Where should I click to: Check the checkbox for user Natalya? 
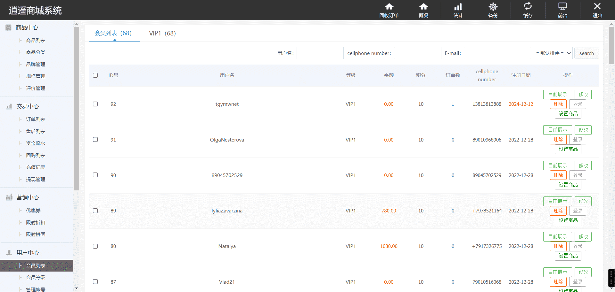[x=95, y=246]
